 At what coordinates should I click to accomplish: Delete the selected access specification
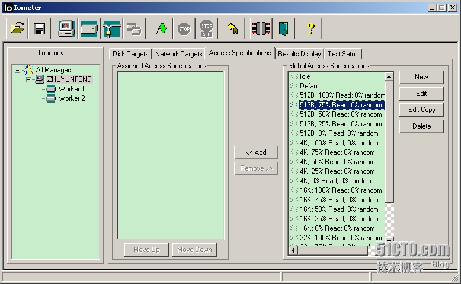point(421,126)
